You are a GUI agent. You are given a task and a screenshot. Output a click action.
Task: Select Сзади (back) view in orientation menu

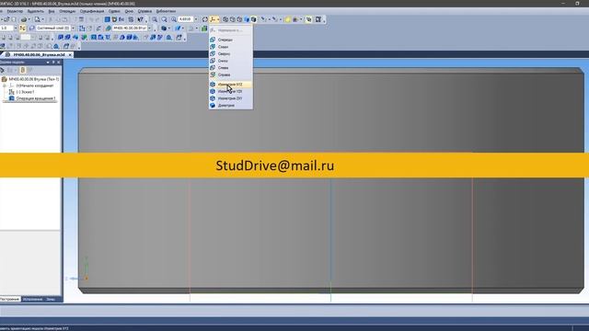pos(230,47)
